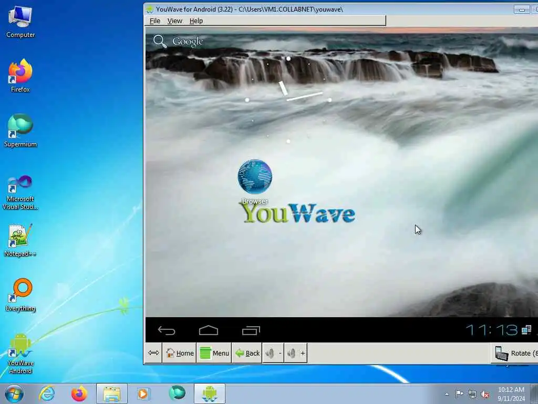Launch the Android Browser globe icon

tap(255, 177)
